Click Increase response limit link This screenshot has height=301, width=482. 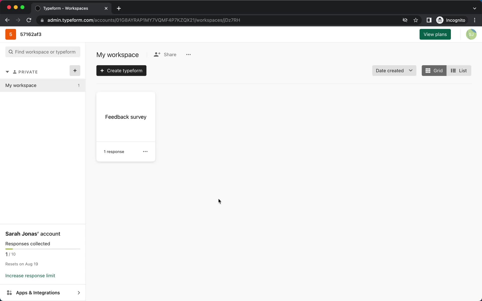[30, 275]
